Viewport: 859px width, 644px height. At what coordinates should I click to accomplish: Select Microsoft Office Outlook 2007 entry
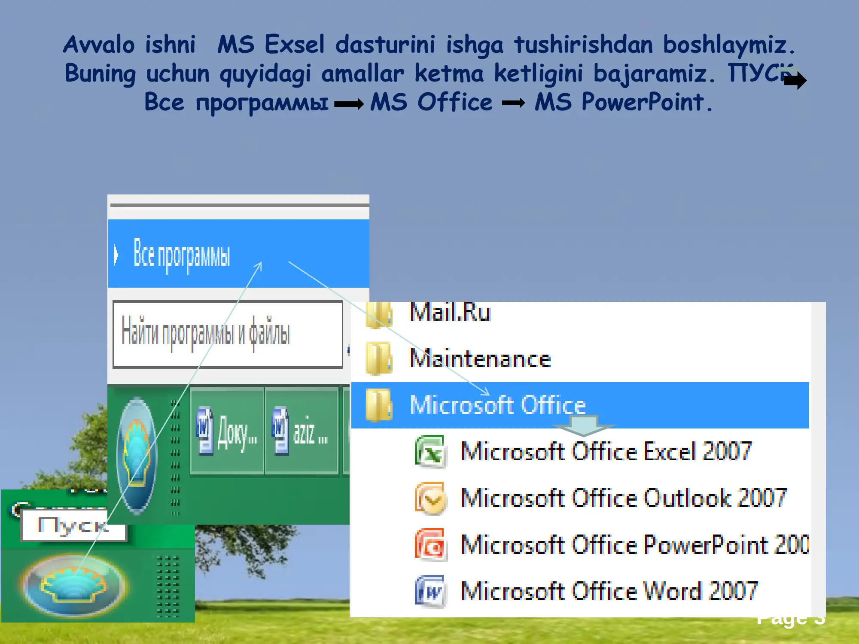623,498
